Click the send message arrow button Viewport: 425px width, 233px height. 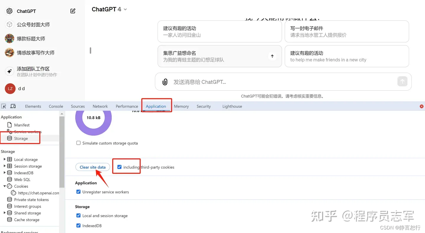[402, 81]
